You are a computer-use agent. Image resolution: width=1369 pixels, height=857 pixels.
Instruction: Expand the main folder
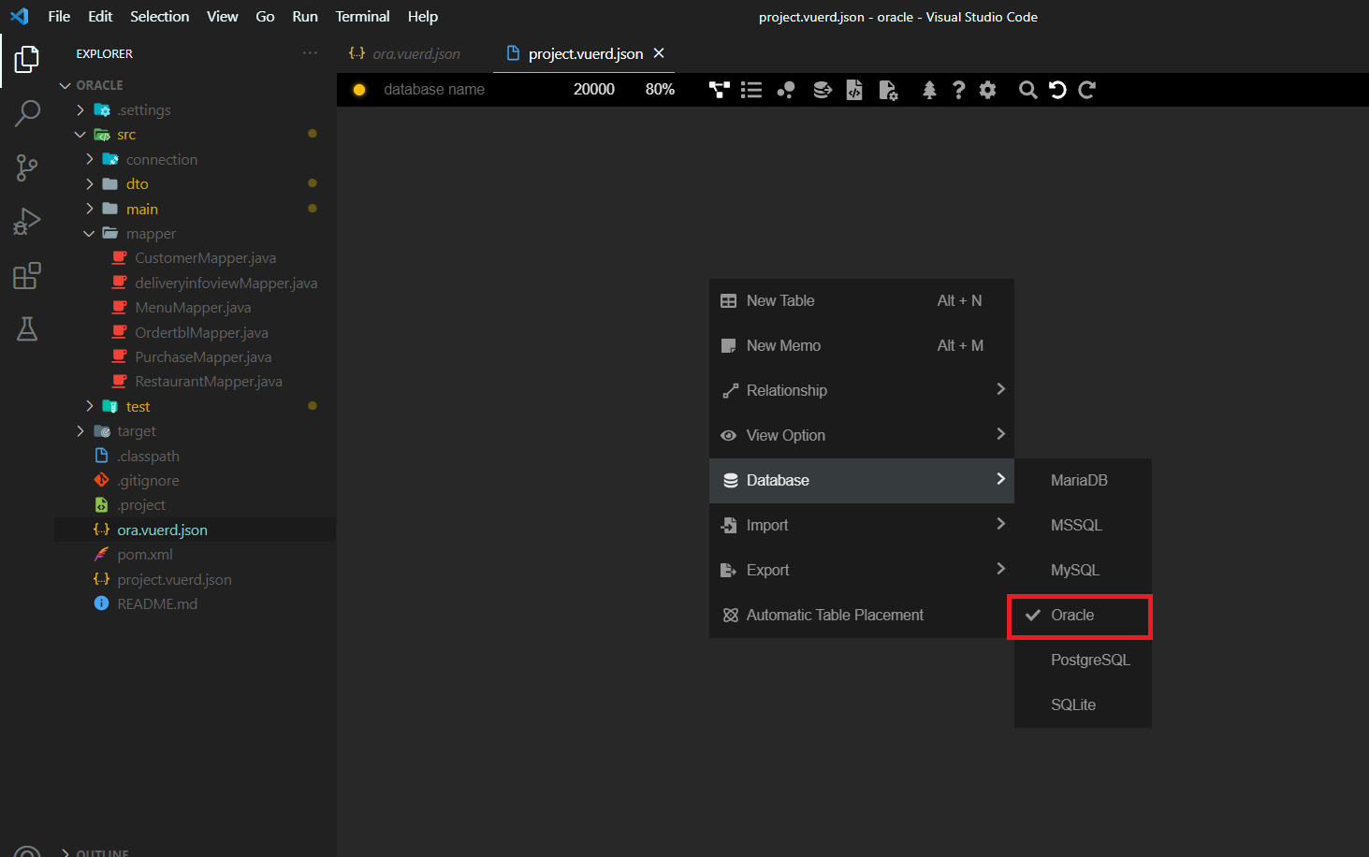click(195, 210)
